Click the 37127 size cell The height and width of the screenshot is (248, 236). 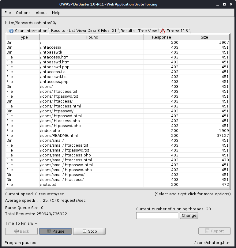coord(204,135)
